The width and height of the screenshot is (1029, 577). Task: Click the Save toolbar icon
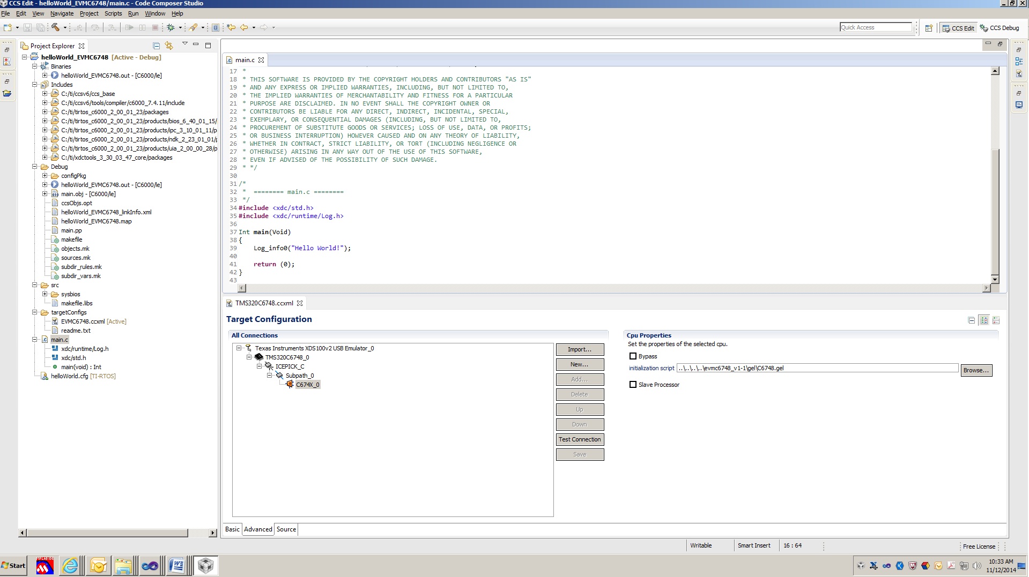click(x=27, y=27)
